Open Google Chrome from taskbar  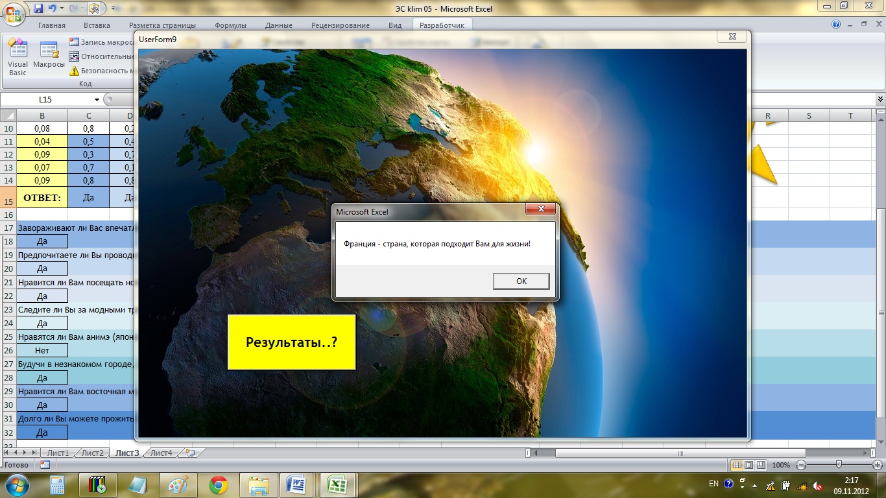[x=219, y=485]
